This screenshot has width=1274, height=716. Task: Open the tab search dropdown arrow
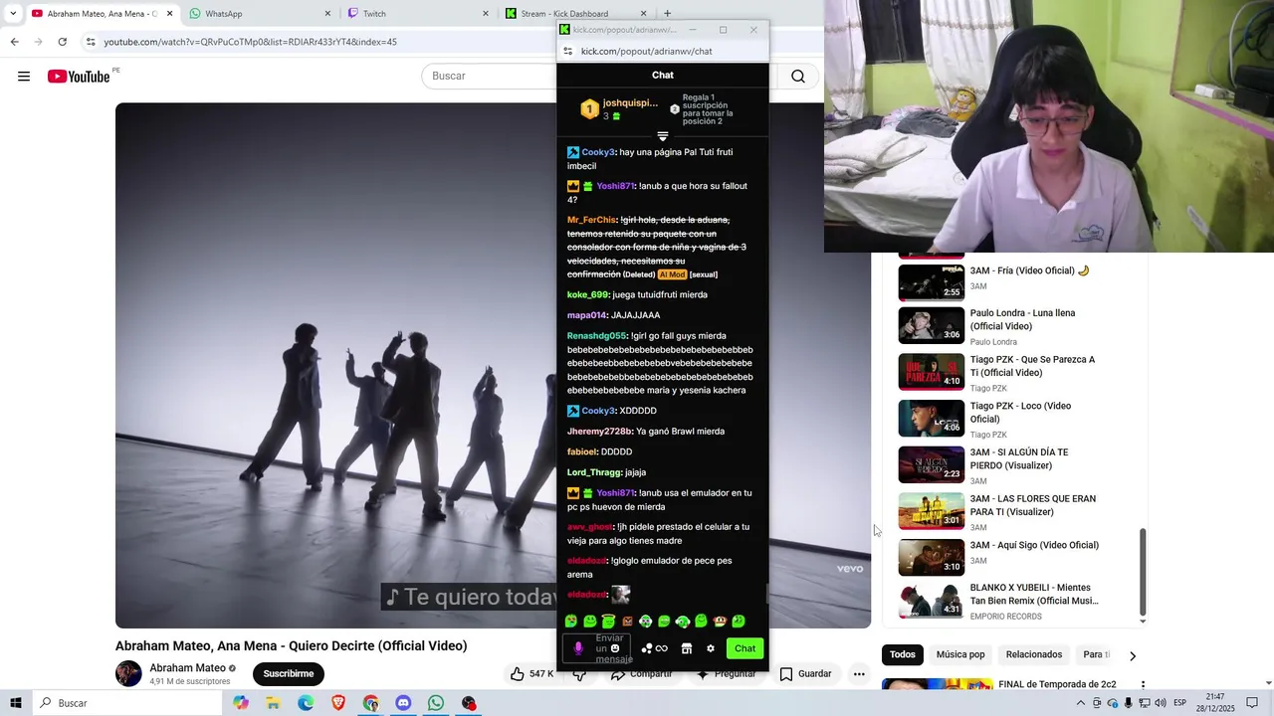[x=12, y=14]
